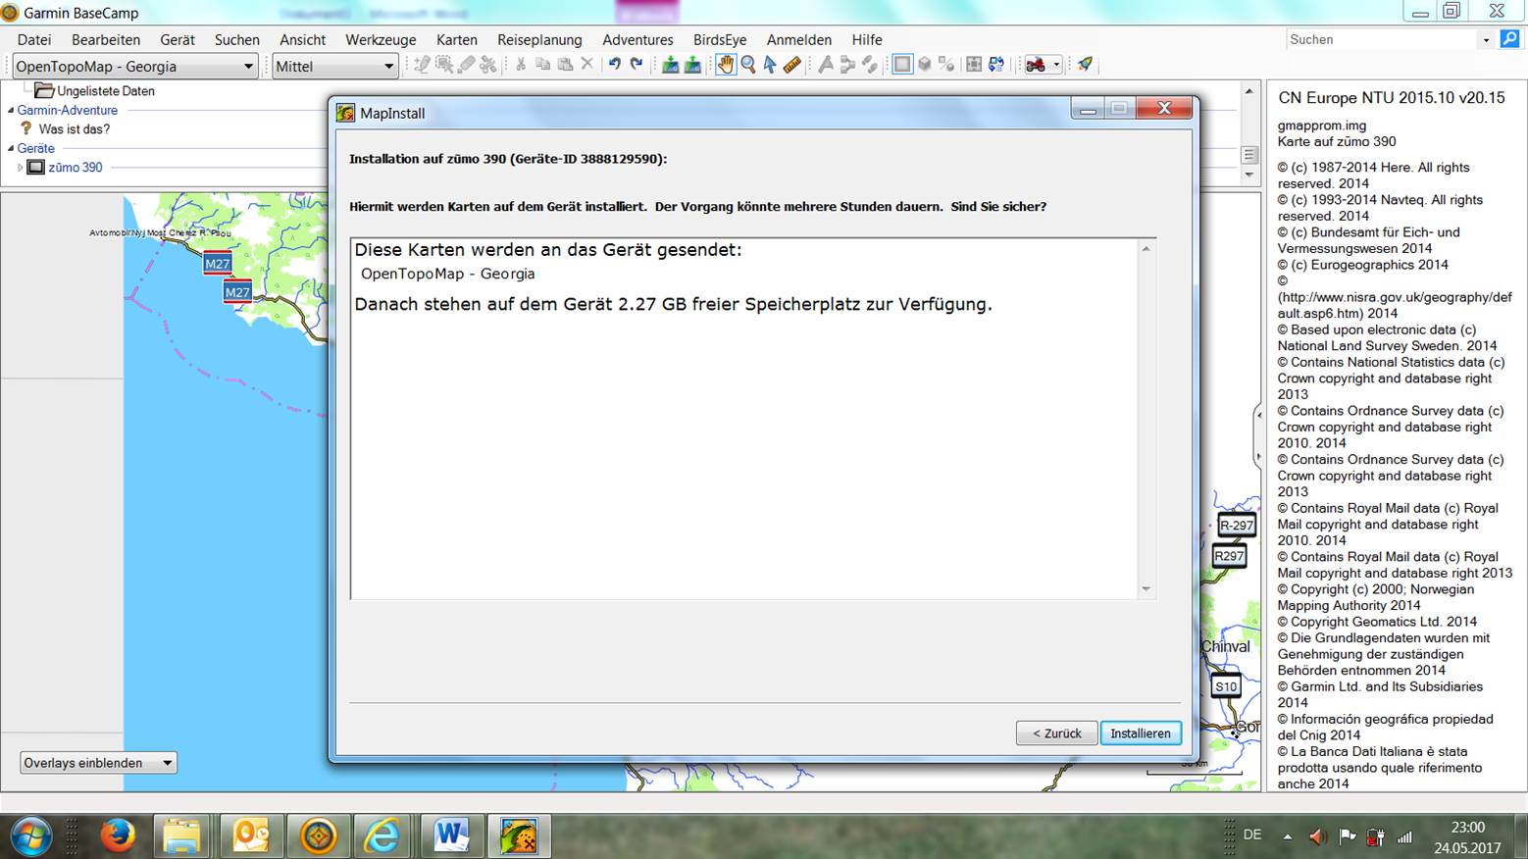Click in the Suchen search field
The image size is (1528, 859).
pos(1381,39)
